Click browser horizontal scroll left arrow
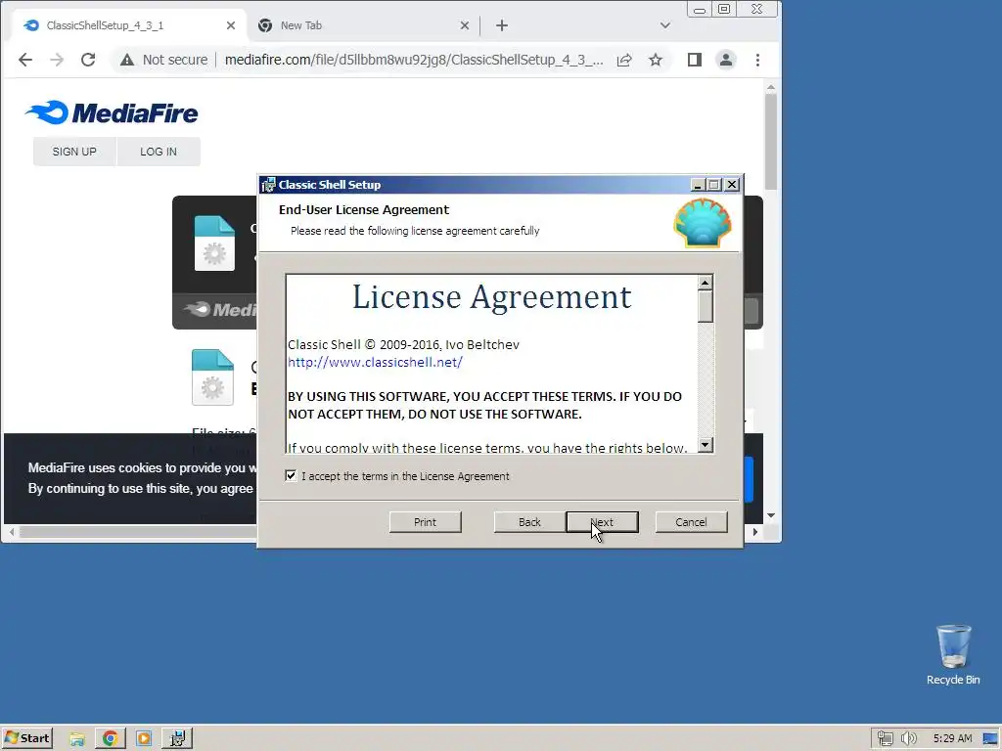This screenshot has width=1002, height=751. [12, 531]
